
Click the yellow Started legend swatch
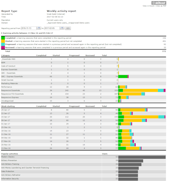coord(3,41)
